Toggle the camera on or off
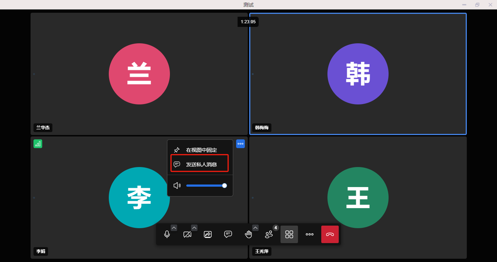Screen dimensions: 497x262 click(x=187, y=234)
